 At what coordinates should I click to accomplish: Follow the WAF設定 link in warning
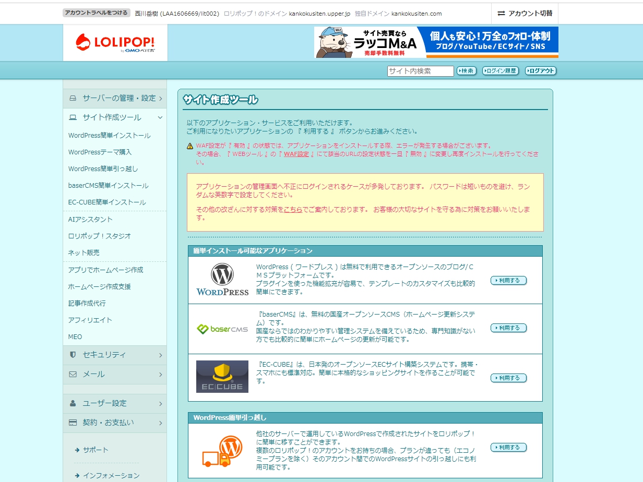(296, 154)
